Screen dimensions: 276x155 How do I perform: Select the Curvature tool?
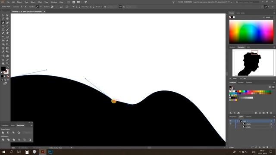point(7,23)
